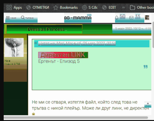Click the S Cőc gear bookmark
This screenshot has width=154, height=121.
(90, 7)
